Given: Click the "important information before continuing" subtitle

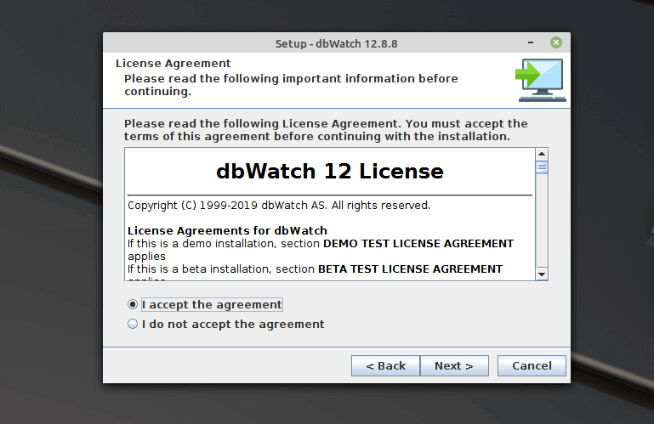Looking at the screenshot, I should click(291, 84).
